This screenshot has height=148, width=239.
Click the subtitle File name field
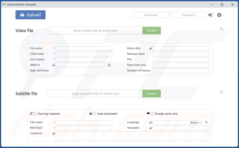pyautogui.click(x=84, y=123)
